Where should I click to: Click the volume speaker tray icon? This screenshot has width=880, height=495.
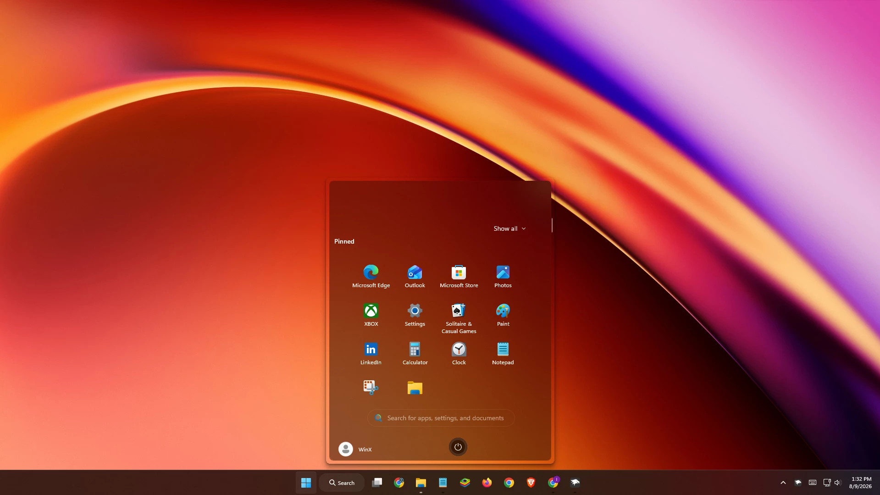pyautogui.click(x=838, y=483)
